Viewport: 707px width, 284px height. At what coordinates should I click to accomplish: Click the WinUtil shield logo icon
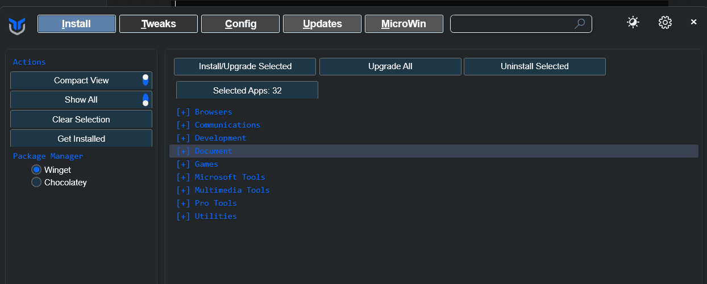coord(17,26)
